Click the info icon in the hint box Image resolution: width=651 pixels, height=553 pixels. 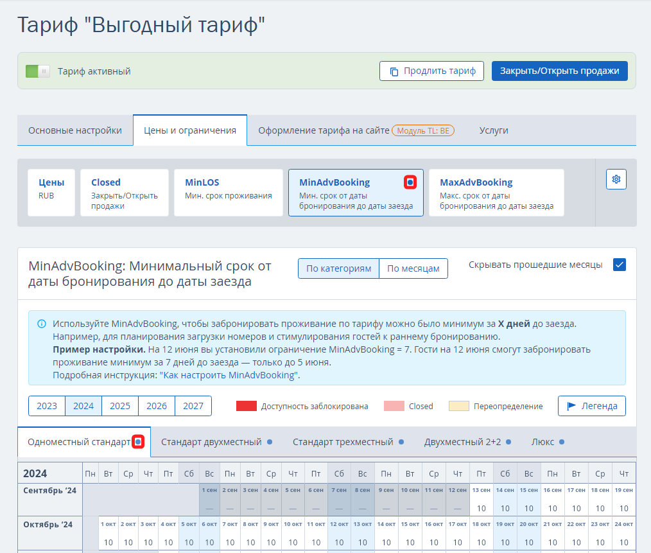(42, 324)
